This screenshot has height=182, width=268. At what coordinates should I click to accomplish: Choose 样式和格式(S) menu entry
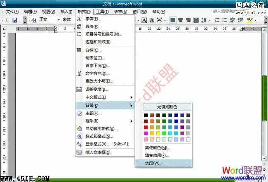(x=105, y=136)
